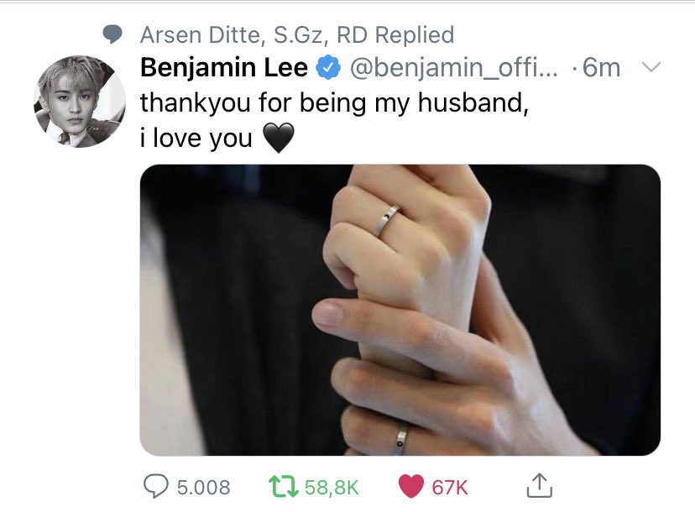Click the dark speech bubble icon beside Replied
Viewport: 695px width, 512px height.
click(x=112, y=34)
